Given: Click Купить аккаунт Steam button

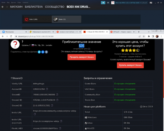Looking at the screenshot, I should tap(130, 65).
